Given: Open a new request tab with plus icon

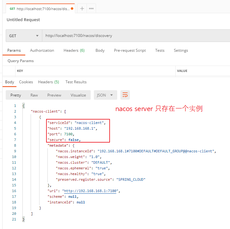Looking at the screenshot, I should [82, 9].
